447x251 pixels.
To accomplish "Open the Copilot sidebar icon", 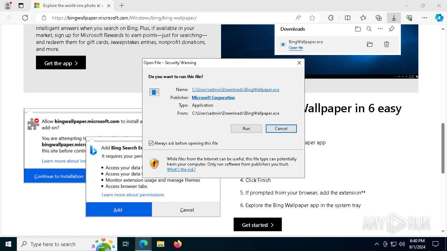I will coord(439,18).
